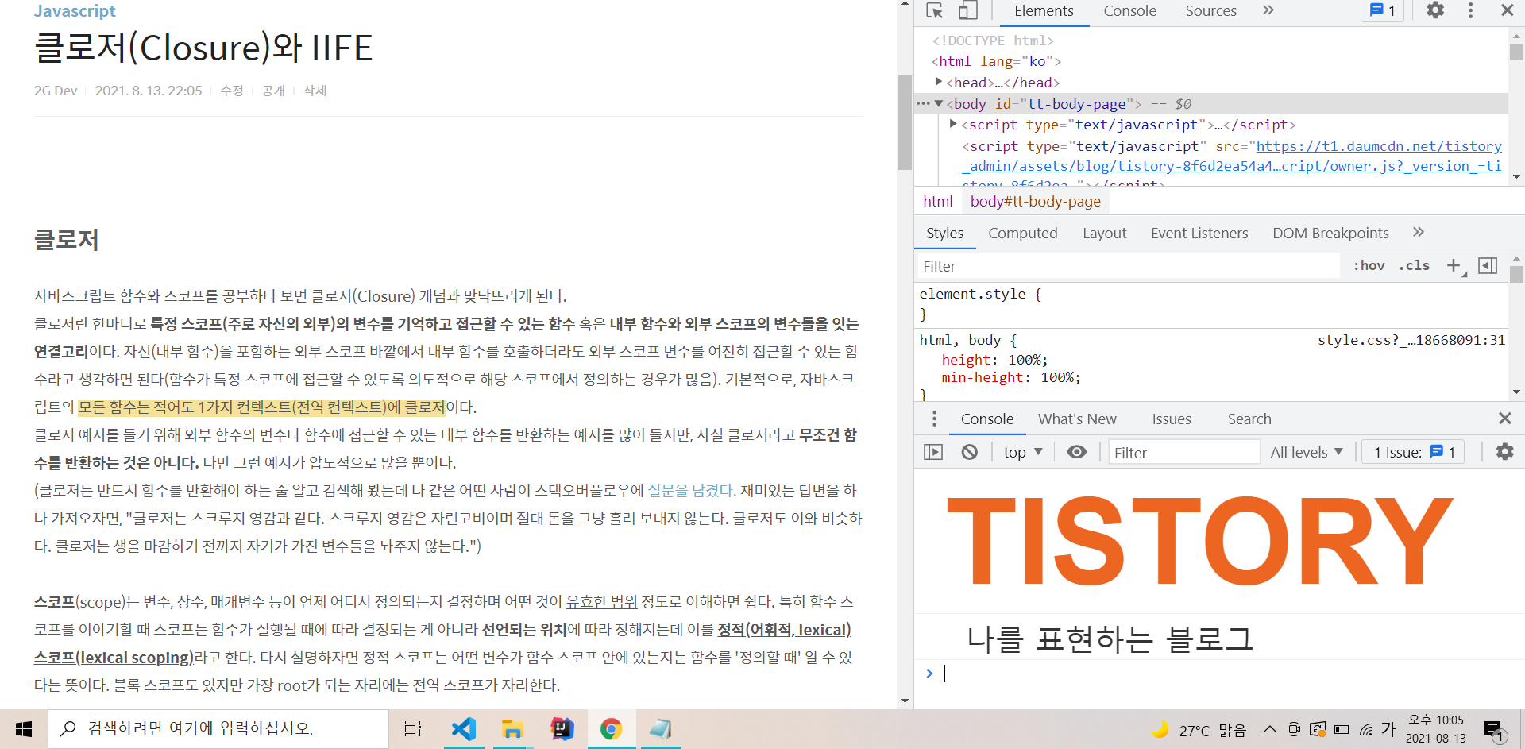Open the top context dropdown
Viewport: 1525px width, 749px height.
click(1022, 452)
